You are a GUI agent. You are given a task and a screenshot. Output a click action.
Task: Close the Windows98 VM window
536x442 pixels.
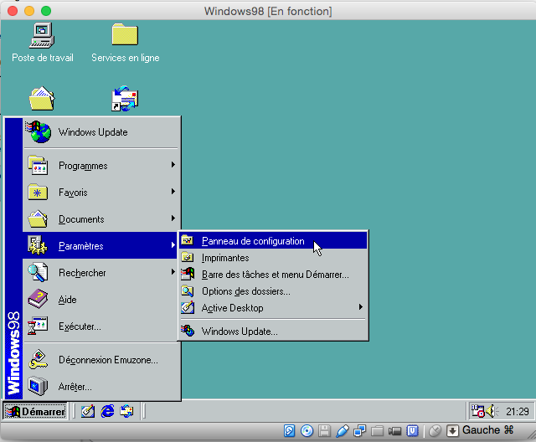pyautogui.click(x=13, y=11)
